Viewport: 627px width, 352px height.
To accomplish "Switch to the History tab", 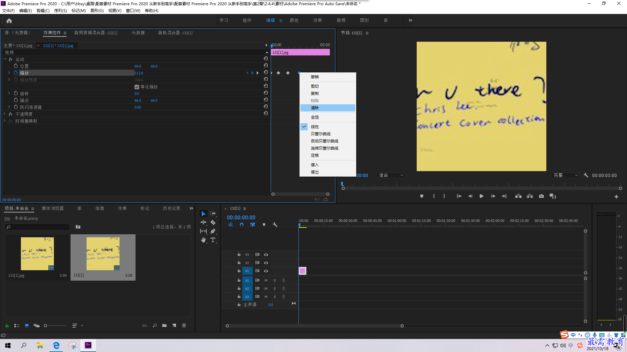I will click(x=171, y=208).
